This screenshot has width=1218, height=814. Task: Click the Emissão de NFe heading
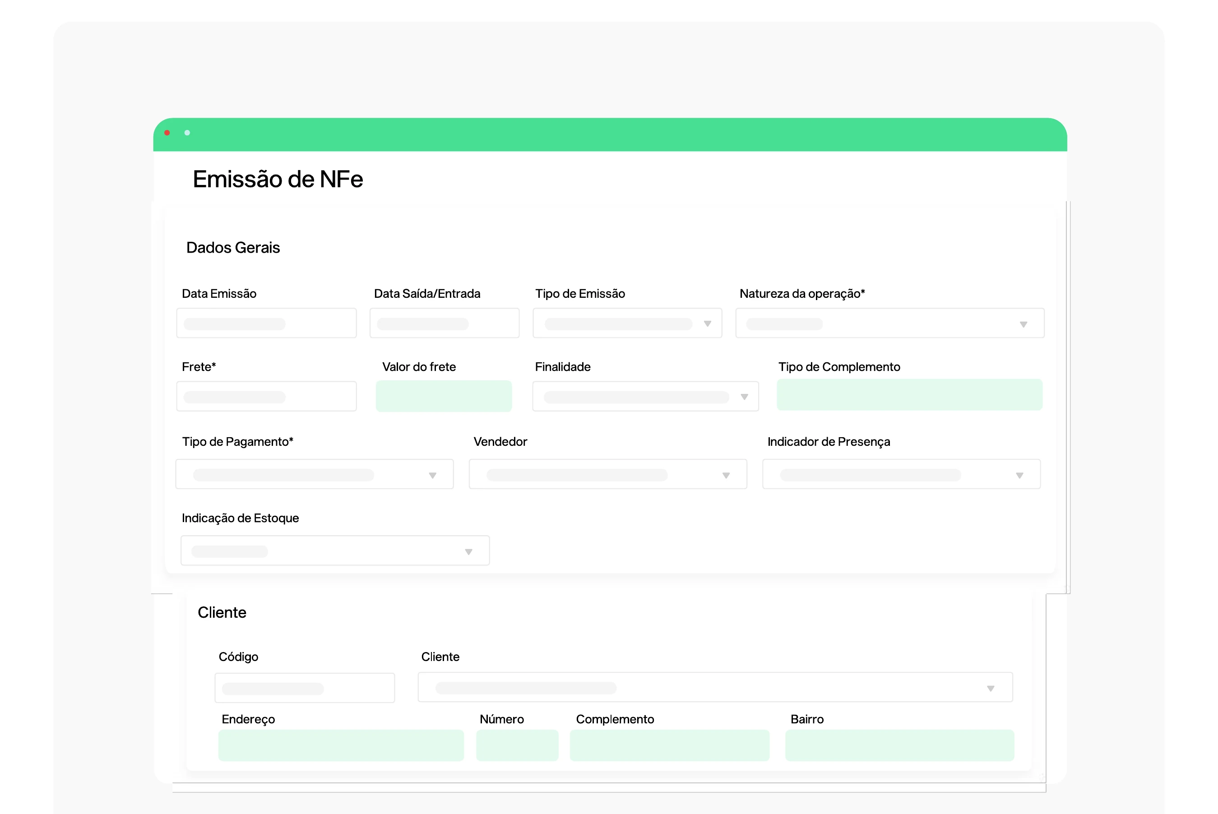click(x=278, y=179)
